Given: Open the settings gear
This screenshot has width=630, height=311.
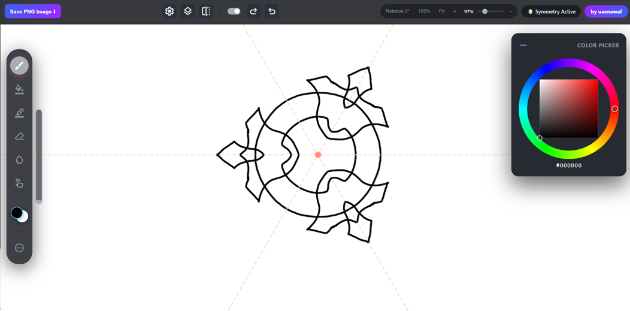Looking at the screenshot, I should click(x=169, y=11).
